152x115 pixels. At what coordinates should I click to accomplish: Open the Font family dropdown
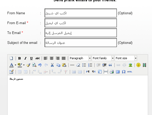pos(103,58)
